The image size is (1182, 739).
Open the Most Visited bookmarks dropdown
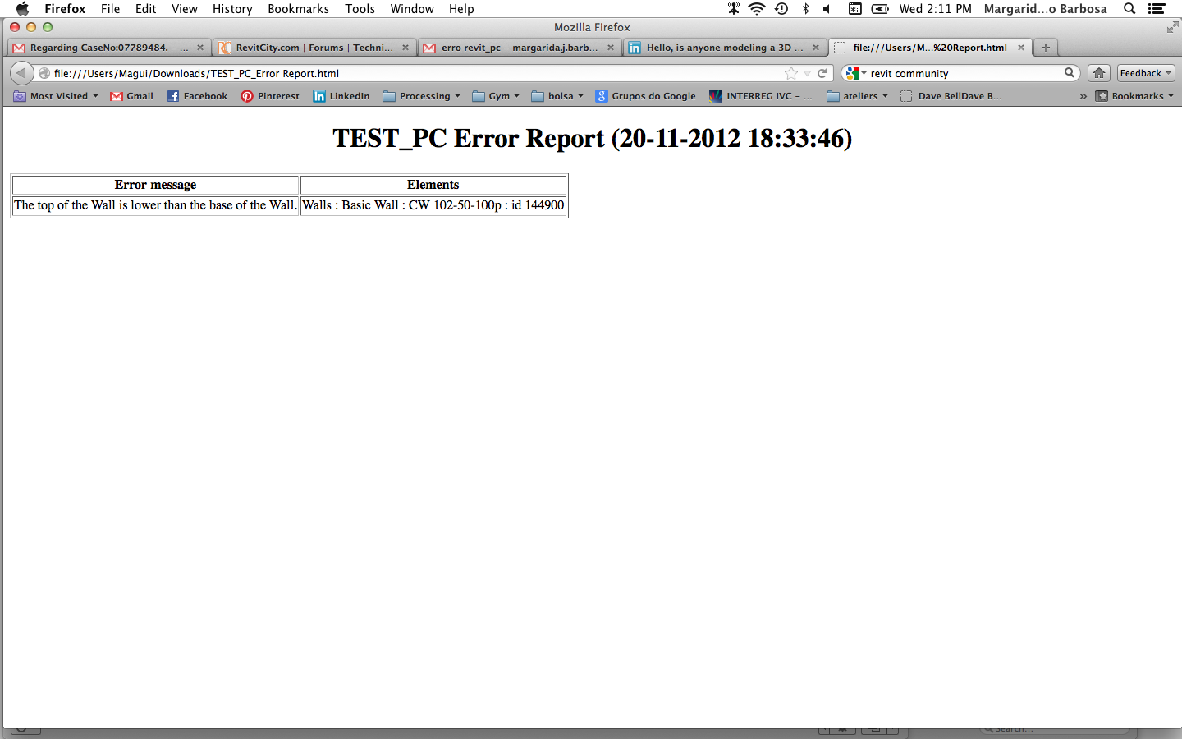pos(56,96)
